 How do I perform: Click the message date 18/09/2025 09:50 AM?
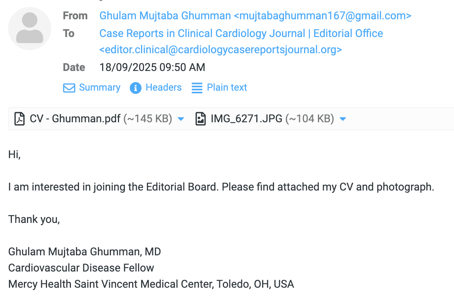(x=152, y=67)
